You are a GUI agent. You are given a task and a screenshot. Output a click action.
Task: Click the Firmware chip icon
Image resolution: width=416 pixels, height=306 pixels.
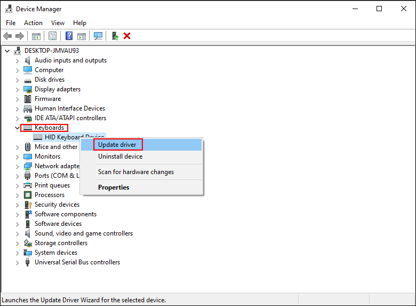(28, 99)
